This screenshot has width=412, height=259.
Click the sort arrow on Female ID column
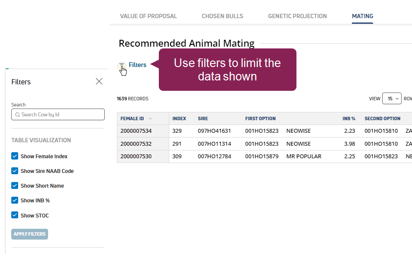click(x=150, y=118)
